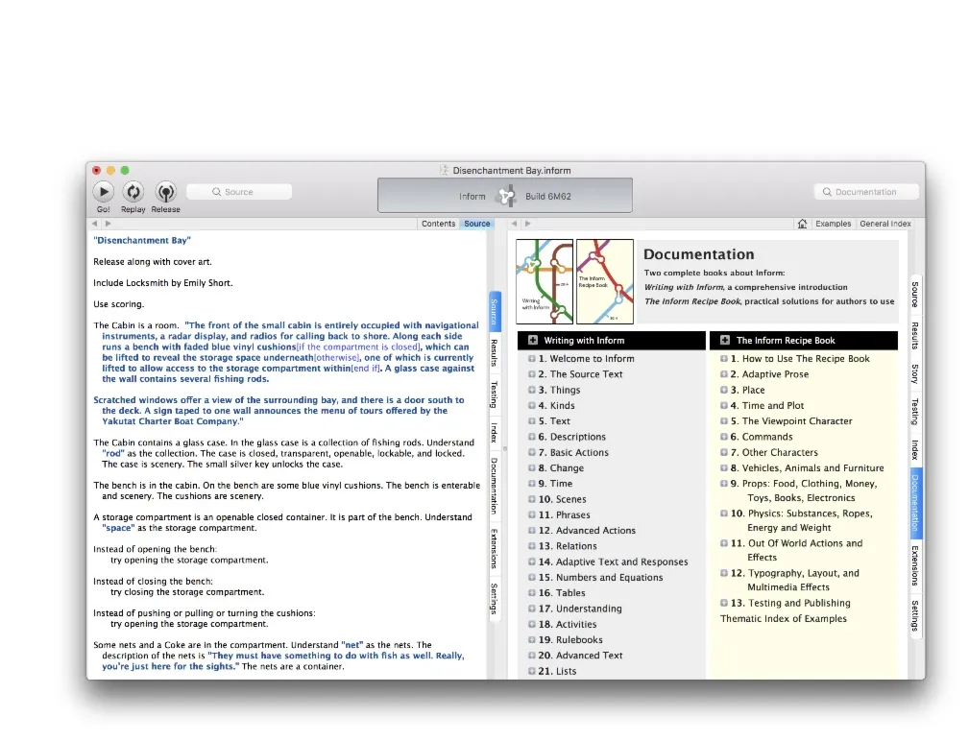The height and width of the screenshot is (741, 969).
Task: Open the Thematic Index of Examples link
Action: [x=783, y=619]
